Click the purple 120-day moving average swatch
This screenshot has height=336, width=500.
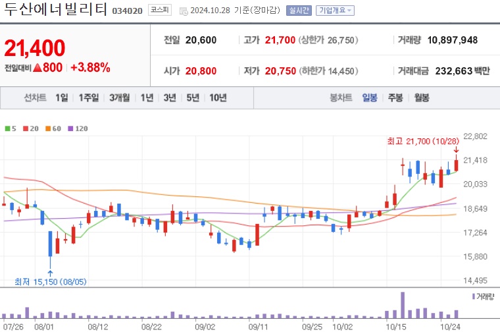pyautogui.click(x=70, y=128)
